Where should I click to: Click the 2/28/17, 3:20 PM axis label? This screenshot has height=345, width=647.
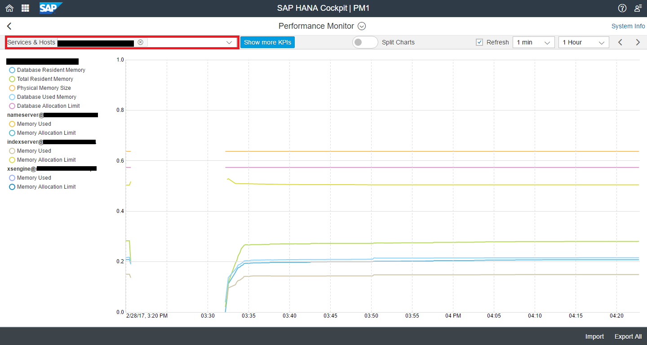[x=146, y=316]
